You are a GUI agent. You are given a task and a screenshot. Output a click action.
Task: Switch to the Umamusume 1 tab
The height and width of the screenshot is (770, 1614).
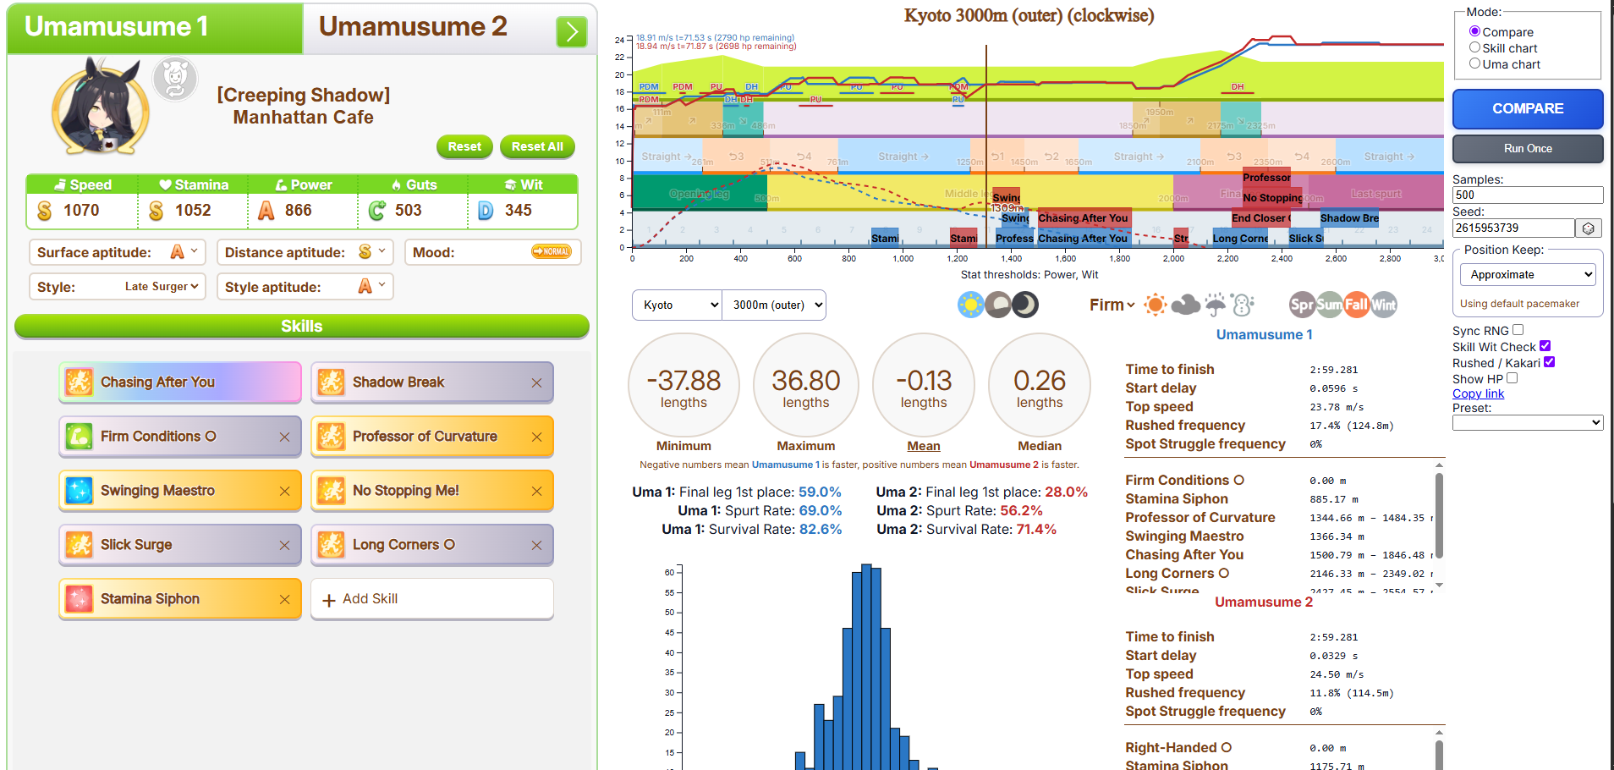[x=155, y=29]
